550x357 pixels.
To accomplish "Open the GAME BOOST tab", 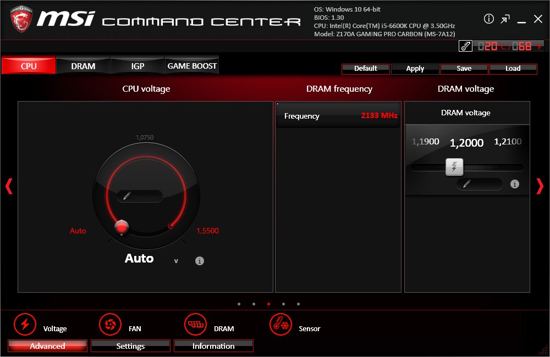I will click(x=192, y=65).
